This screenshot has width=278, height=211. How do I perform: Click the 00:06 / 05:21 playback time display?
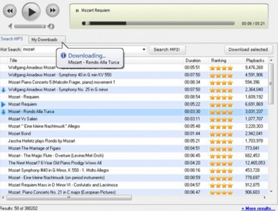click(x=253, y=23)
